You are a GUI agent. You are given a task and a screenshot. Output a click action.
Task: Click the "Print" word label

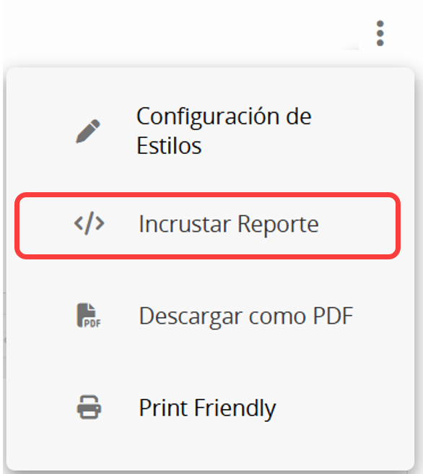[x=163, y=408]
